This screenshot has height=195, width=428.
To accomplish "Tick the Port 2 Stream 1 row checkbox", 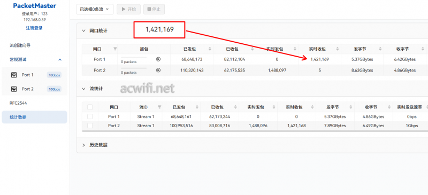I will [90, 126].
